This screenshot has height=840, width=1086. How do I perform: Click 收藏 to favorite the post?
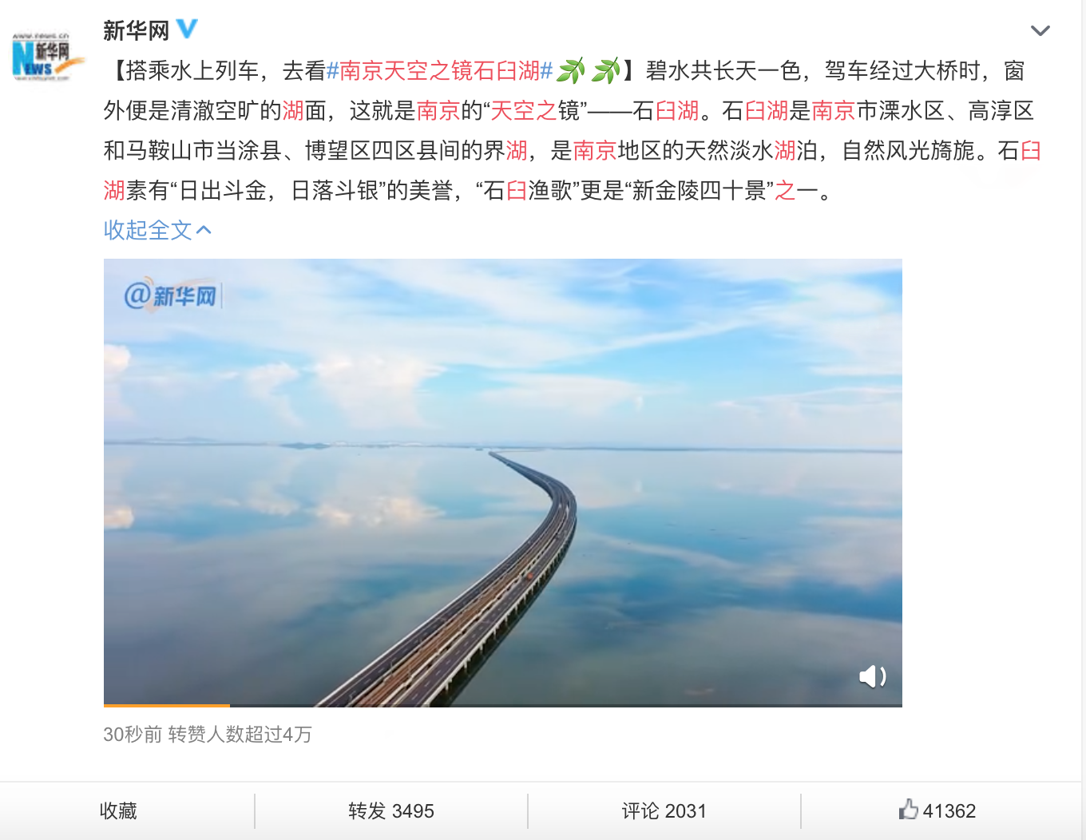118,811
